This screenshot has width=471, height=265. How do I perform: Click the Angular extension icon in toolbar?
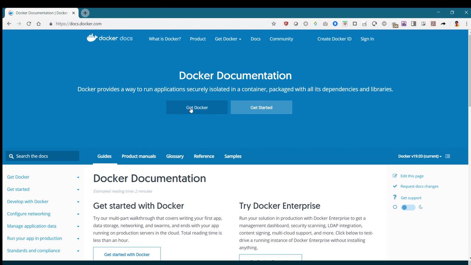tap(286, 24)
